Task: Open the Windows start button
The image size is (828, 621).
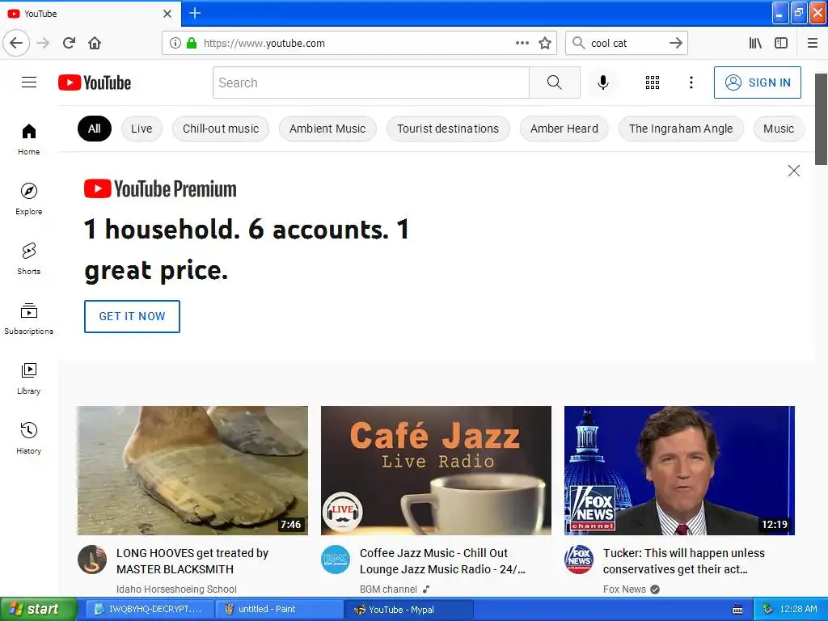Action: (38, 609)
